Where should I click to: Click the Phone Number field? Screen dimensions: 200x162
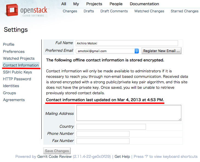click(x=103, y=134)
